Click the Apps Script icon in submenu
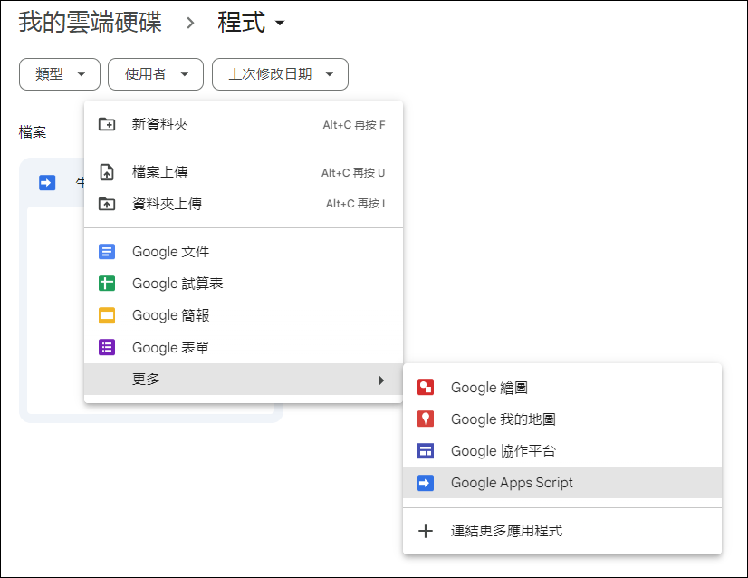The image size is (748, 578). coord(426,483)
